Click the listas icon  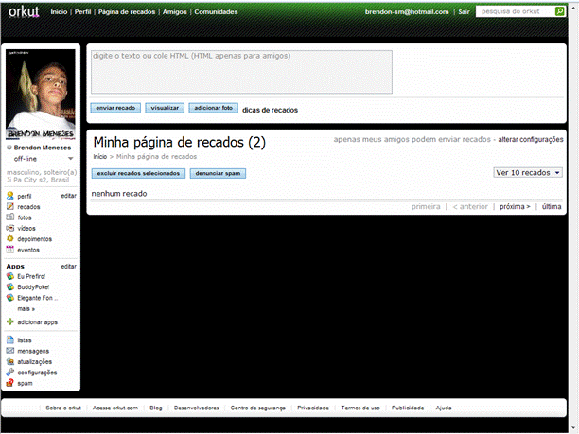10,339
